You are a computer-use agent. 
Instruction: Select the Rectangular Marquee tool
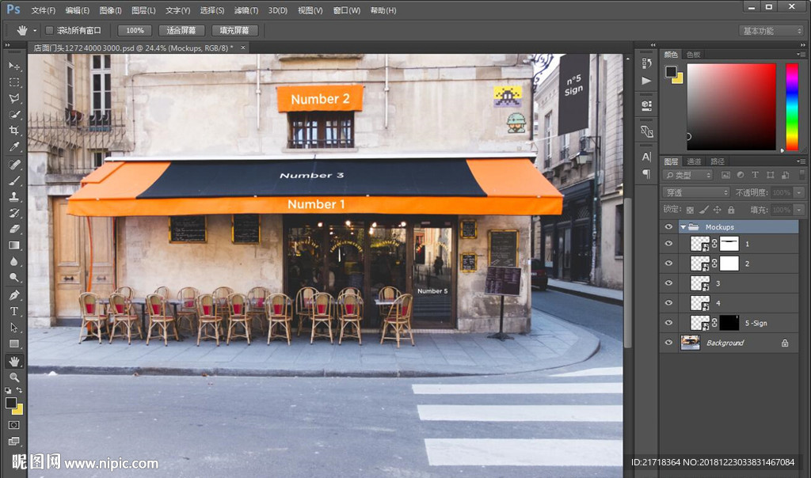pos(14,82)
